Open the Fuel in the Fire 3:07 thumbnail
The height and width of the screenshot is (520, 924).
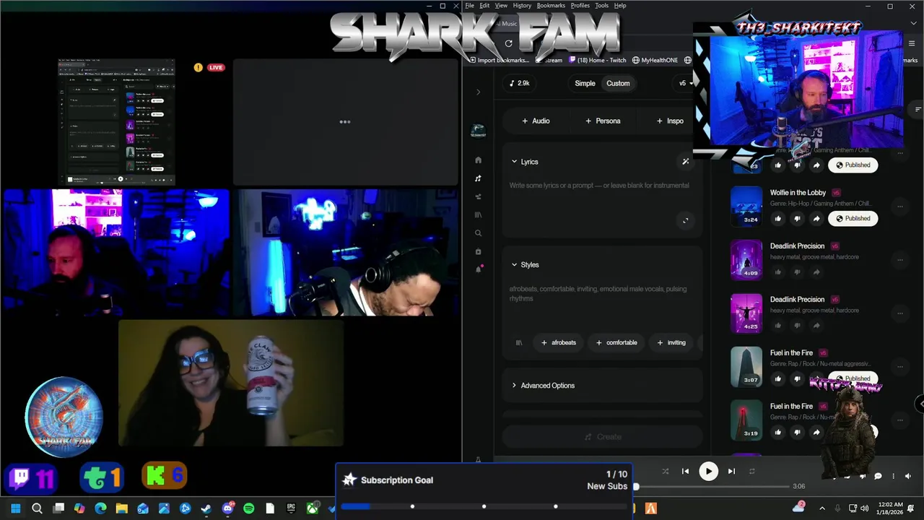(746, 367)
